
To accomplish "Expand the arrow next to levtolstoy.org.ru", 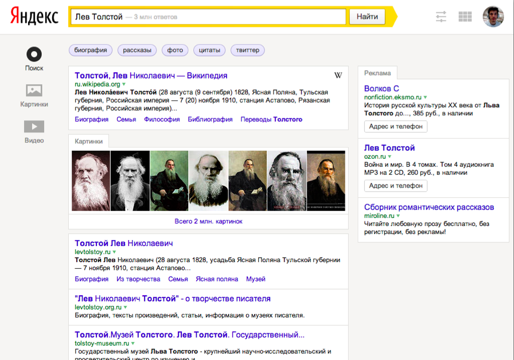I will click(x=126, y=308).
